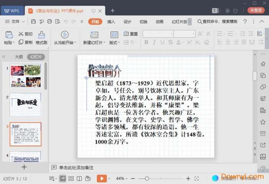Screen dimensions: 269x184
Task: Select the Format Painter brush
Action: tap(42, 38)
